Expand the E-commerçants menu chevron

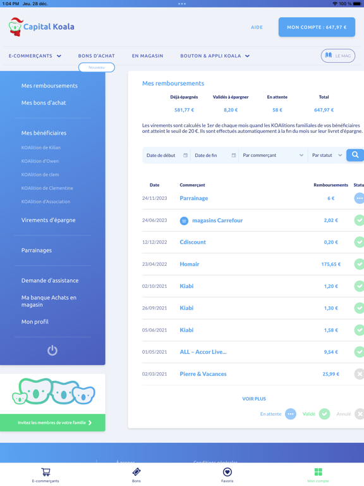pos(59,56)
